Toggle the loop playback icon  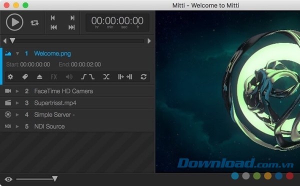point(34,23)
